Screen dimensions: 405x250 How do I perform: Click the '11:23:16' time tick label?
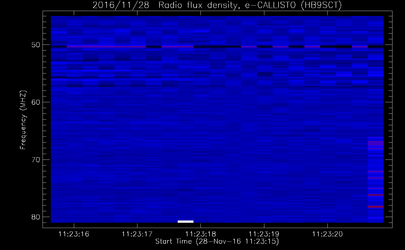pos(74,234)
